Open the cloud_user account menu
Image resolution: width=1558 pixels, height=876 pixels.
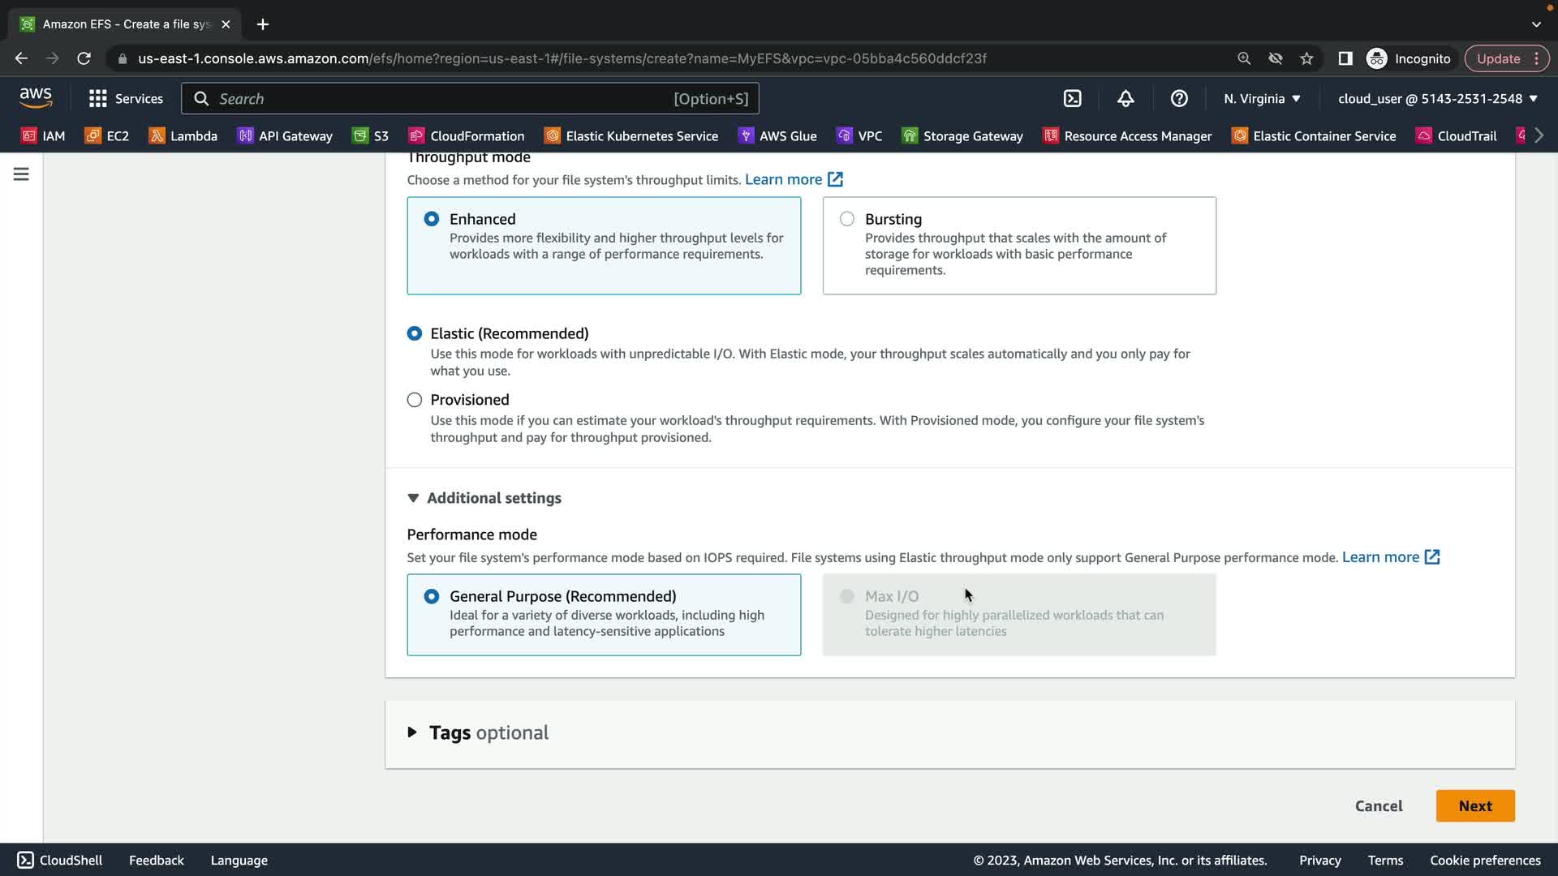(1437, 98)
